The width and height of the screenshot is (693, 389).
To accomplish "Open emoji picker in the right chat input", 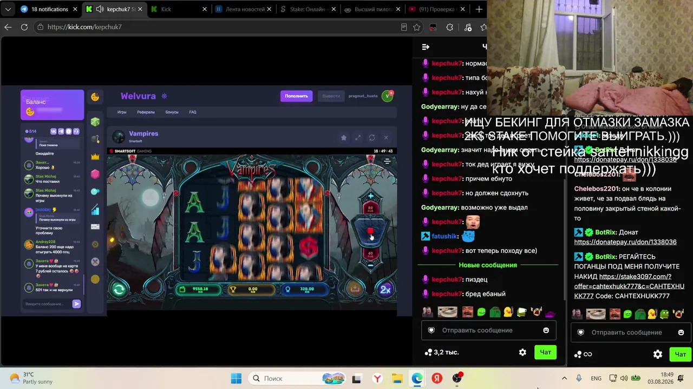I will coord(681,332).
